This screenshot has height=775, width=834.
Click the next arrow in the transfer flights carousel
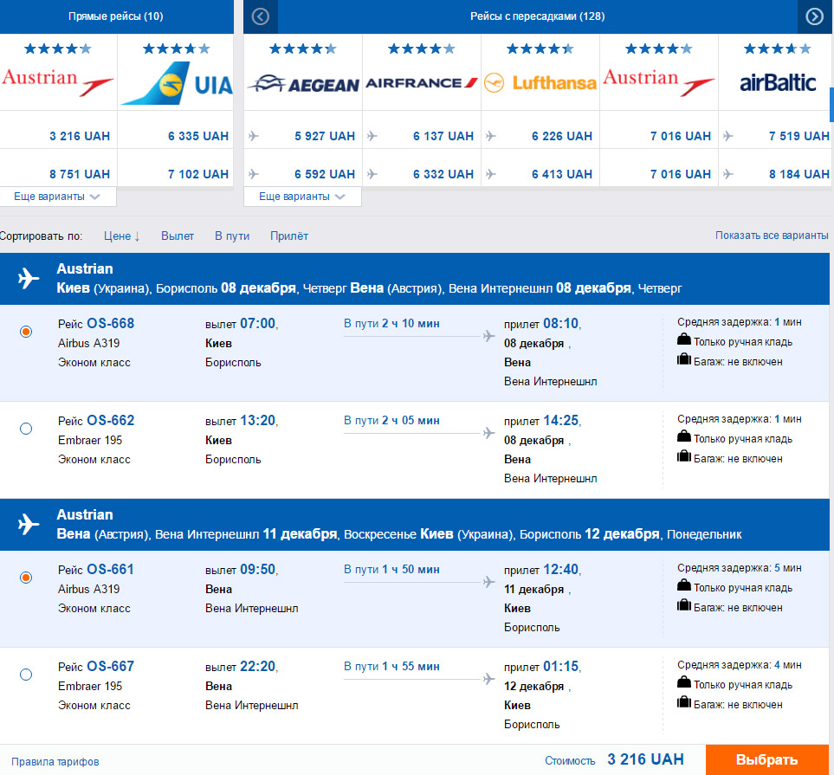[814, 16]
